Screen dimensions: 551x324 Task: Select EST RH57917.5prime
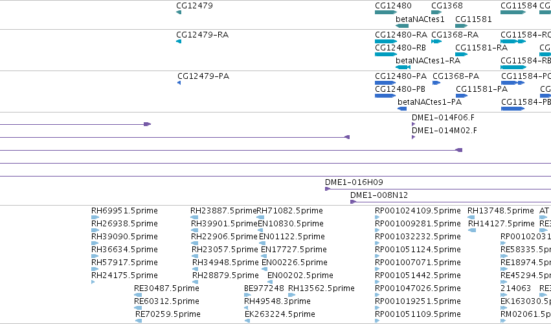point(124,263)
